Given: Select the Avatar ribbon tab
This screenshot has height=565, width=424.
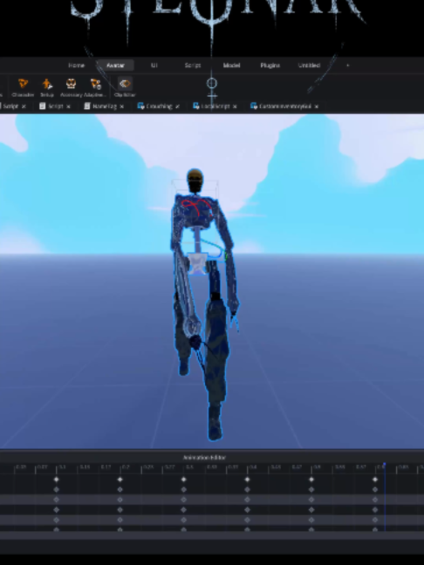Looking at the screenshot, I should [x=115, y=65].
